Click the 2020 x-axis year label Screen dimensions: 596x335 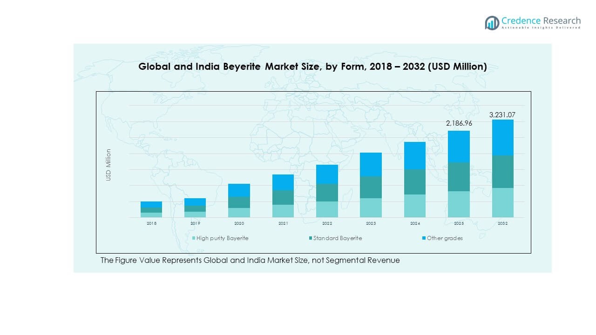point(239,224)
